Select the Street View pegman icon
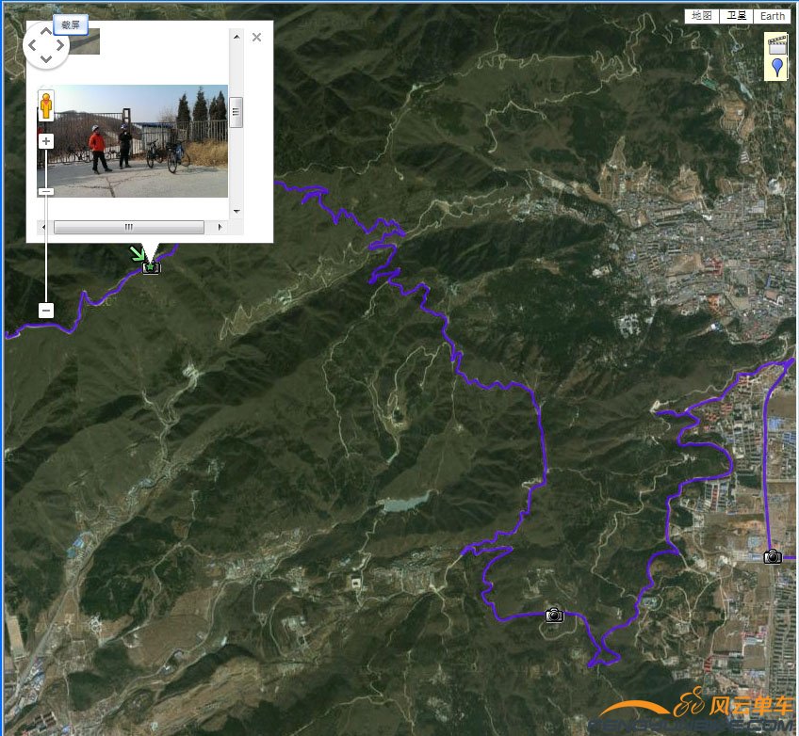Viewport: 799px width, 736px height. (x=45, y=104)
